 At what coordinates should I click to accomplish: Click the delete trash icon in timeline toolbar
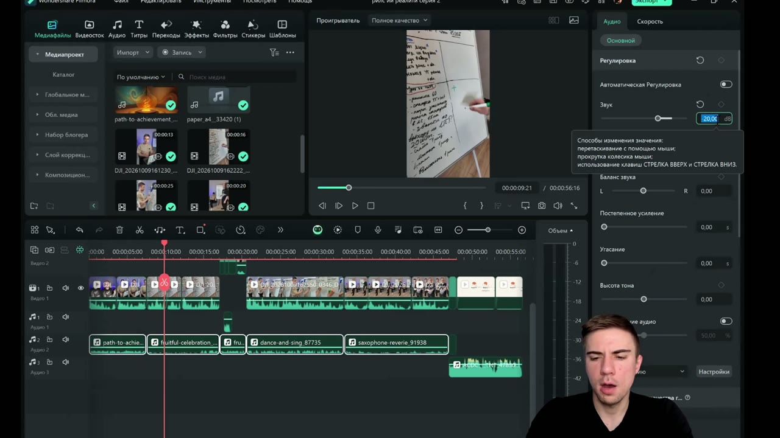[x=119, y=230]
